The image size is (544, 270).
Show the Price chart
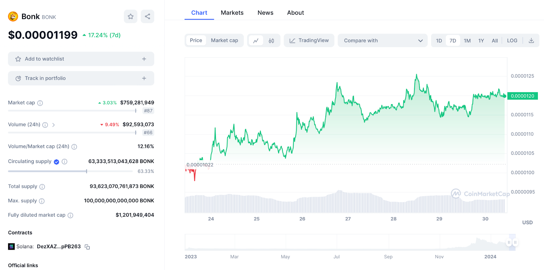click(x=196, y=40)
